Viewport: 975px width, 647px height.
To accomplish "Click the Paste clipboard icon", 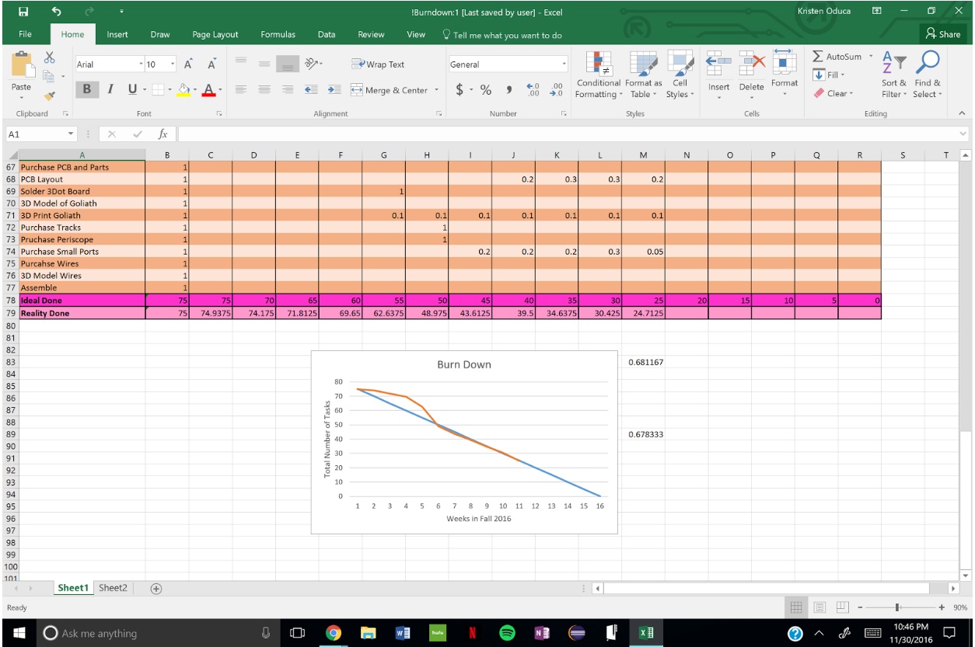I will click(x=22, y=66).
